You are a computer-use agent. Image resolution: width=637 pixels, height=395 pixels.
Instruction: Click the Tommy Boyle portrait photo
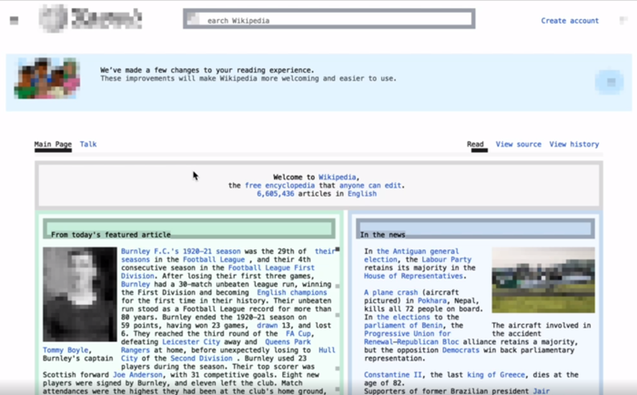80,294
